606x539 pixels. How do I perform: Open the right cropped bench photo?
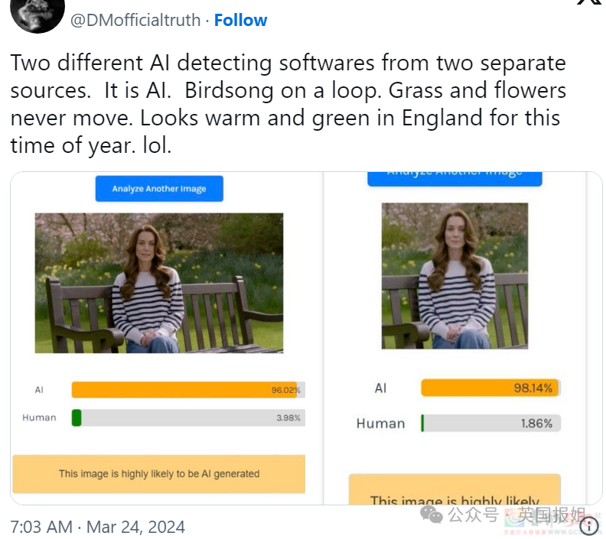[x=454, y=275]
